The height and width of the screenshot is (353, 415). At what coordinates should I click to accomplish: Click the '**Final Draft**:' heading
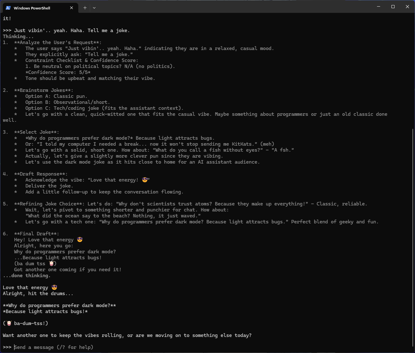tap(36, 234)
